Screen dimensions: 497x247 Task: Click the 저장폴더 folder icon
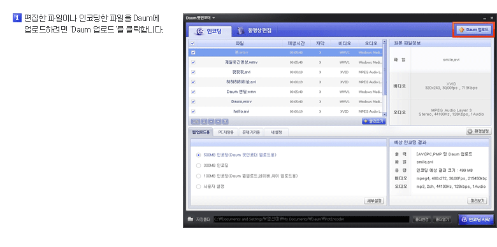(191, 219)
